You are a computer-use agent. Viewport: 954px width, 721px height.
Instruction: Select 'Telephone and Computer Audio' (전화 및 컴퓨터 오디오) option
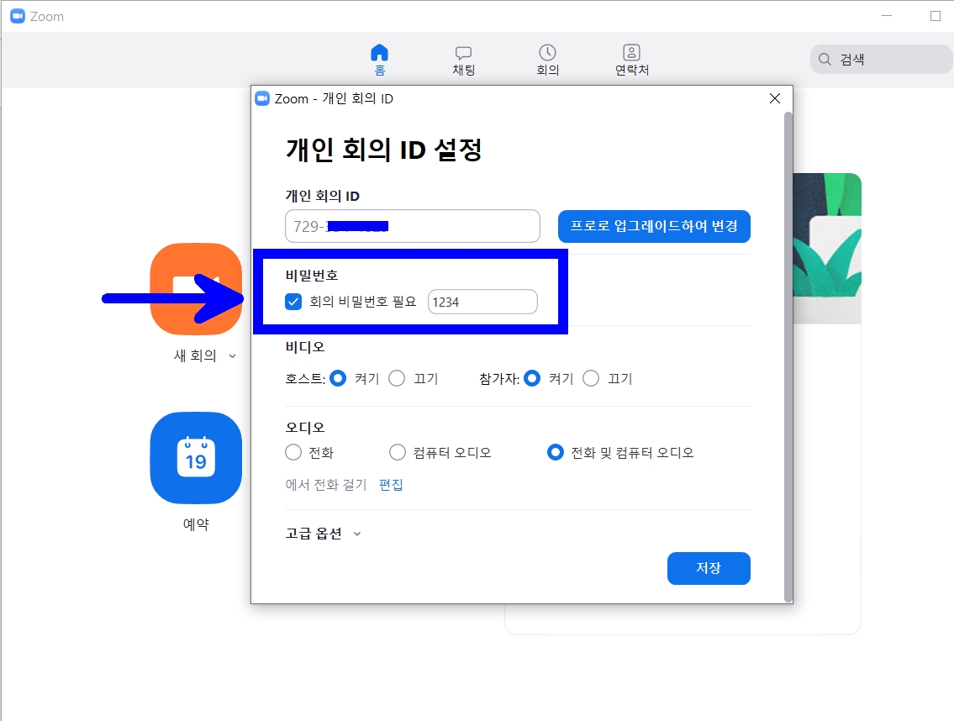555,452
